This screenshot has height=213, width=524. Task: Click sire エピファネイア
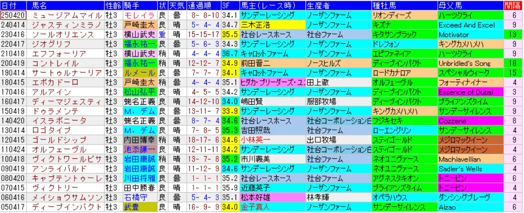(404, 54)
